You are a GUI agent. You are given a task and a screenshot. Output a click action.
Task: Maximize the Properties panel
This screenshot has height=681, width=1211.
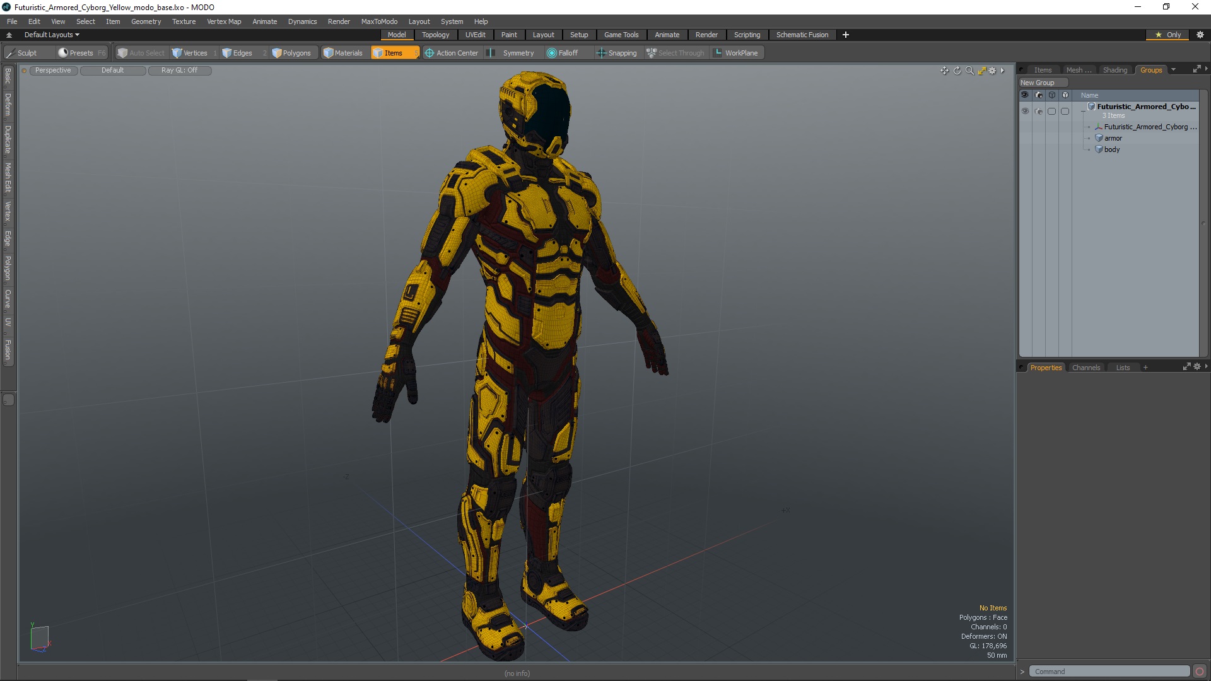coord(1186,366)
